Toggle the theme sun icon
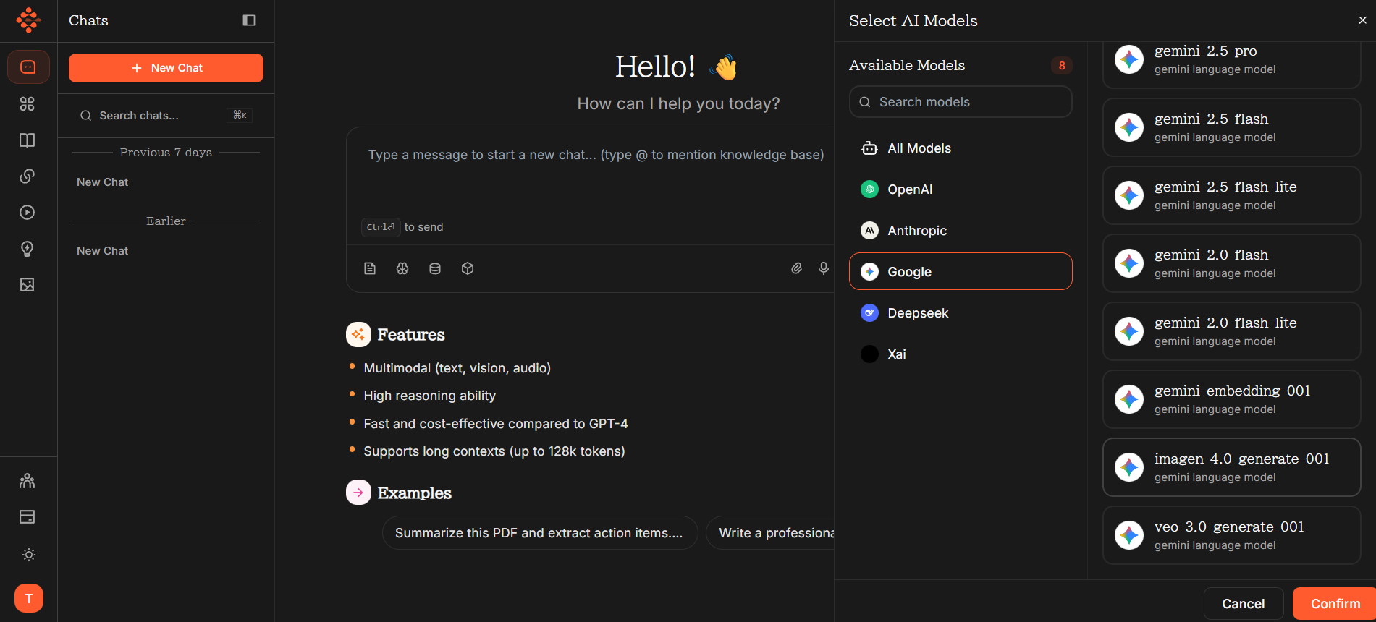Screen dimensions: 1376x622 [29, 555]
